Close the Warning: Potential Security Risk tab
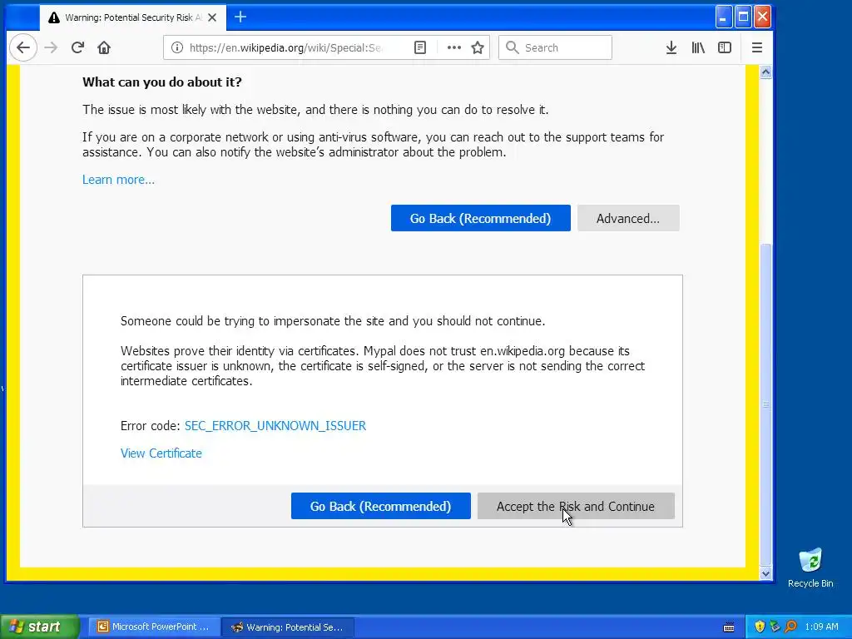This screenshot has width=852, height=639. pos(212,17)
